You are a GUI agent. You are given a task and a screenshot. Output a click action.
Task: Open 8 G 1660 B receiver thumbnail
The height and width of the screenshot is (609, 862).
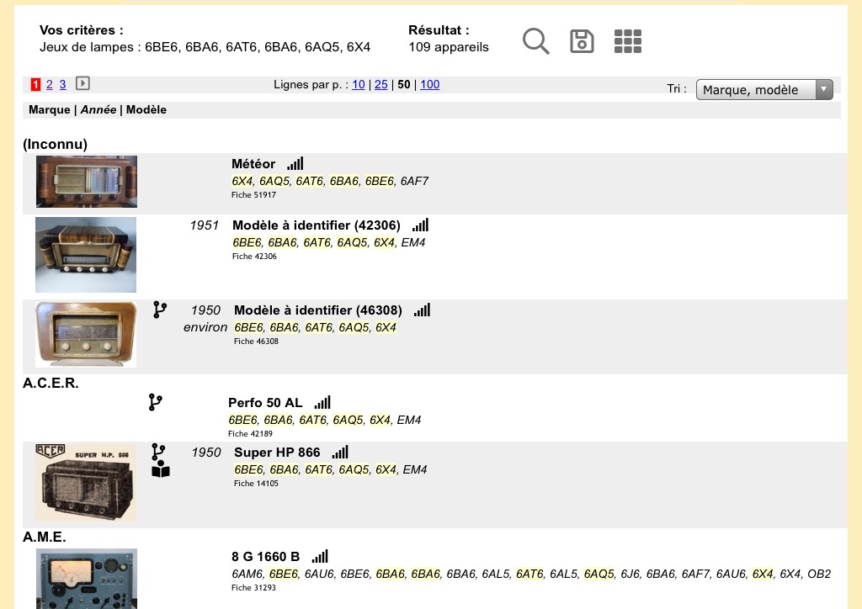coord(87,578)
